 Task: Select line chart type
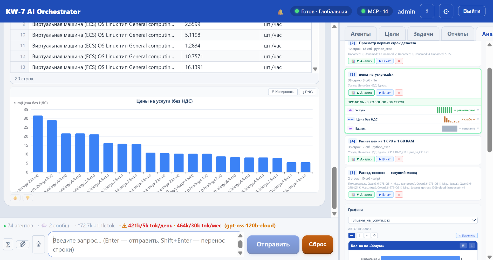(x=367, y=235)
